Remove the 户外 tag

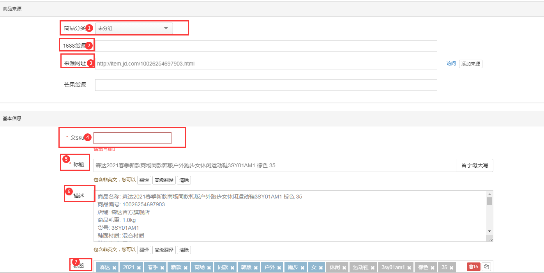pyautogui.click(x=279, y=268)
